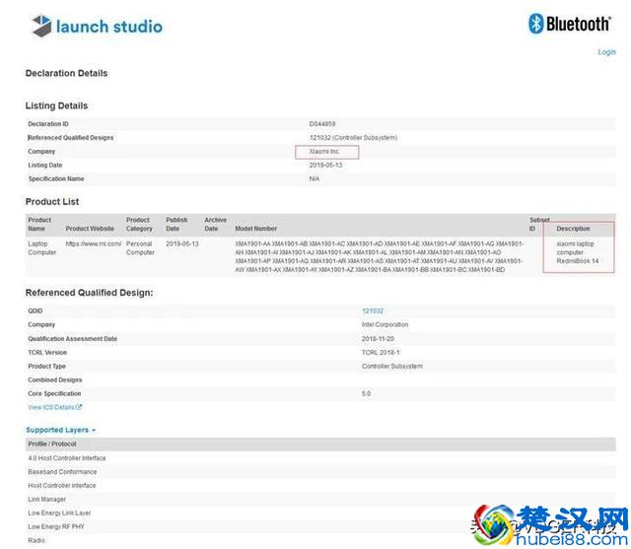Click the RedmiBook 14 description cell

coord(578,252)
